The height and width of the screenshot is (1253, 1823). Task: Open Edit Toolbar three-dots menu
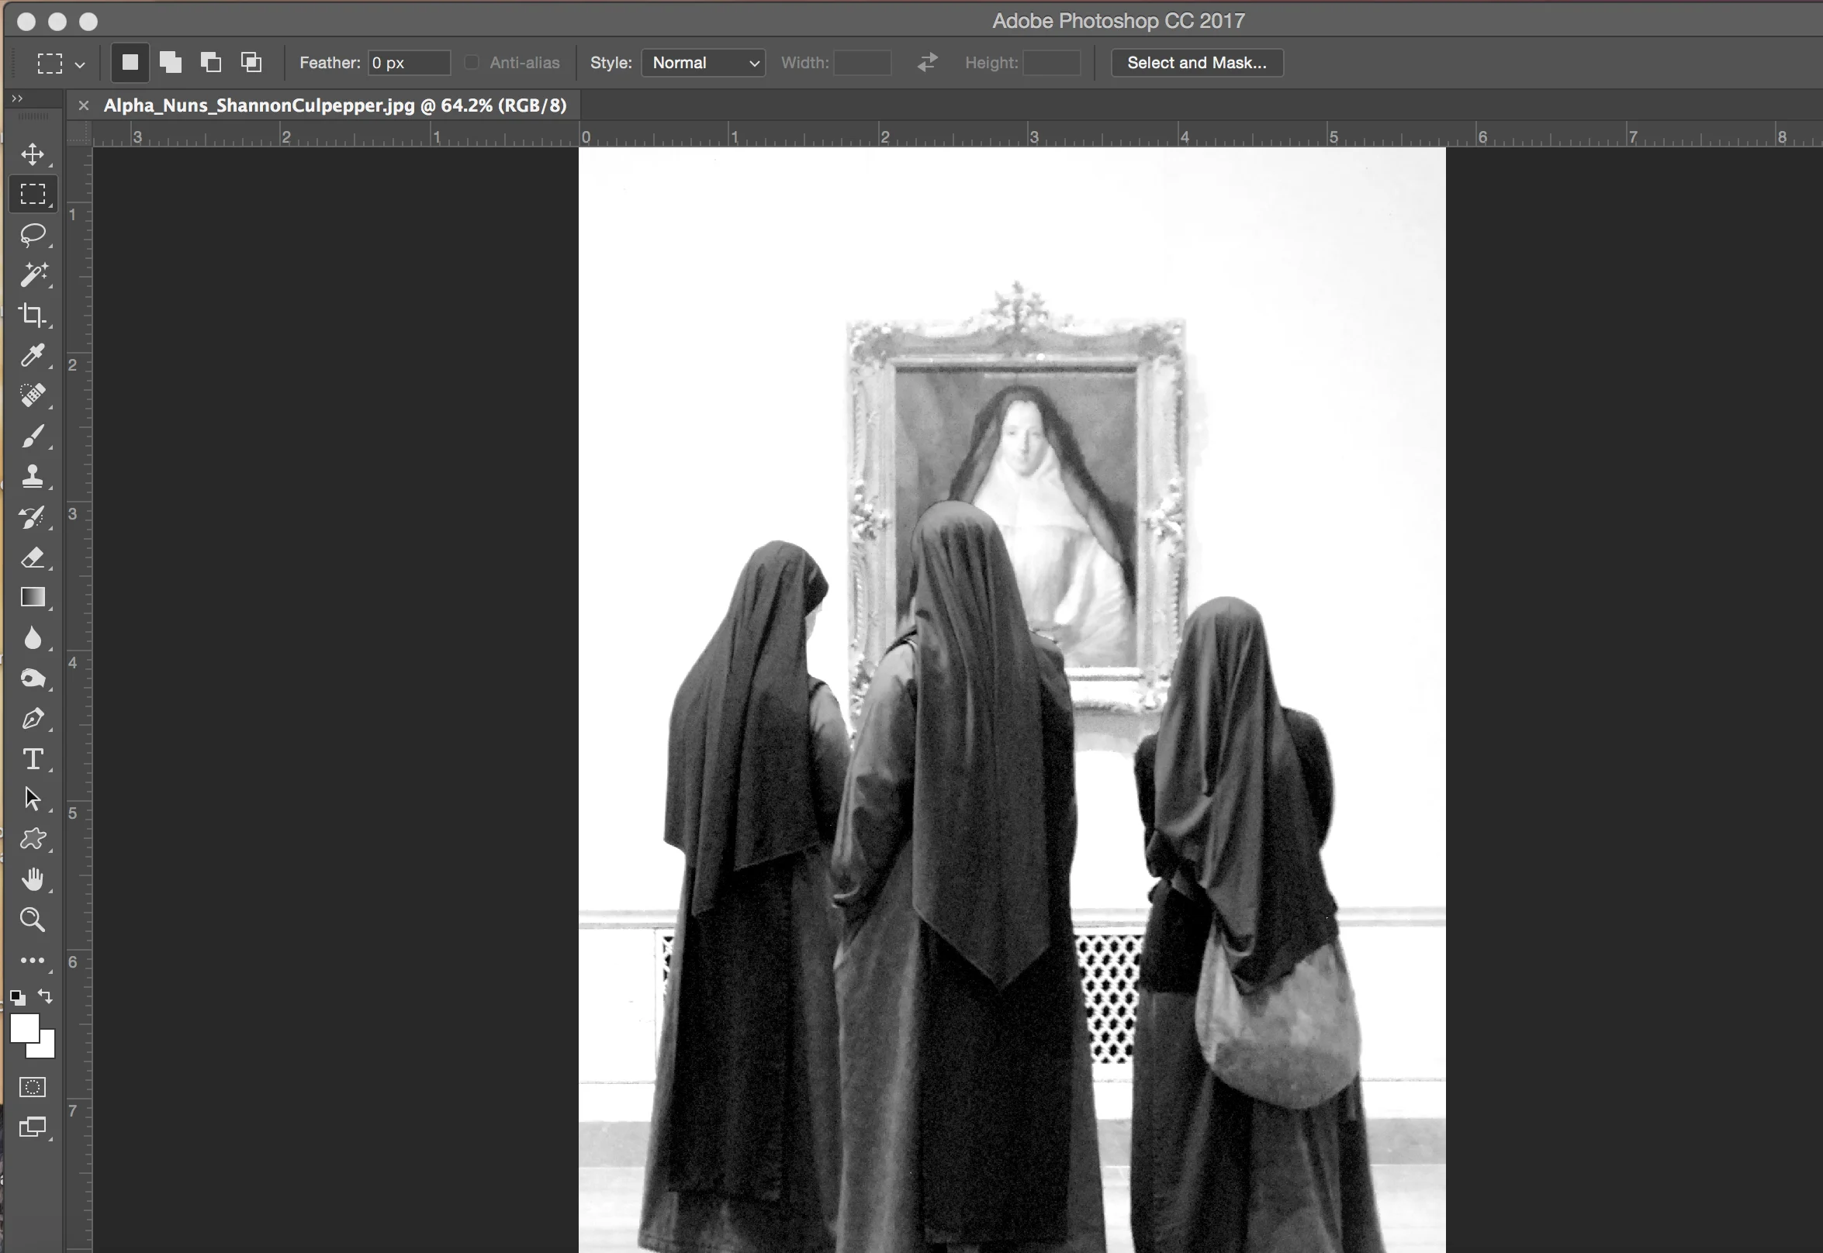point(33,960)
